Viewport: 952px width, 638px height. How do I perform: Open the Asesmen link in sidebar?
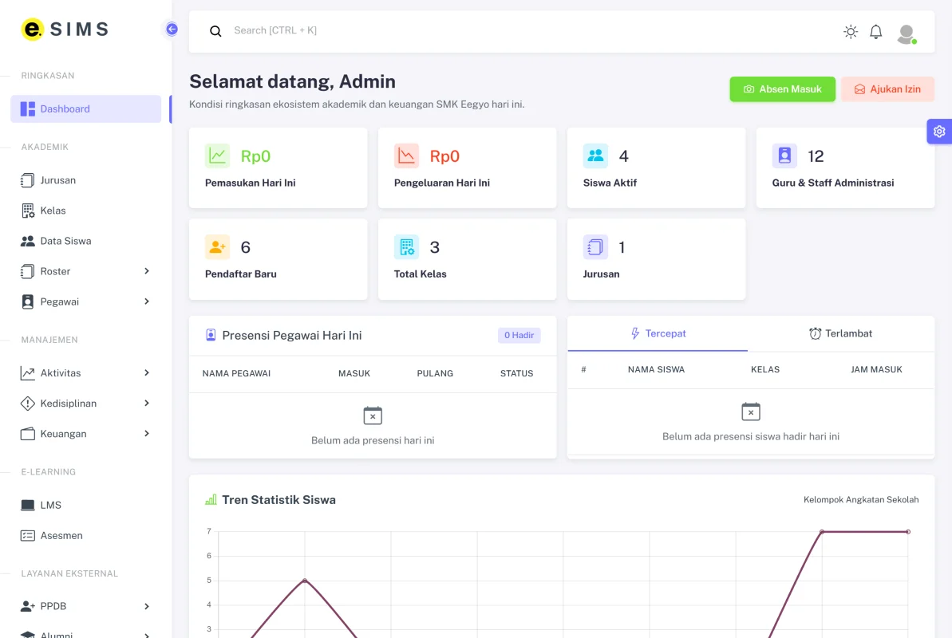(x=85, y=535)
